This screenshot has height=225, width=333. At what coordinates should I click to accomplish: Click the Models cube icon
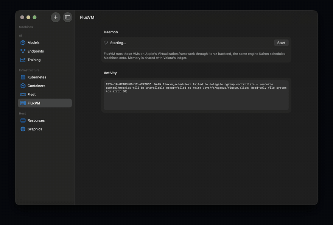pos(23,42)
